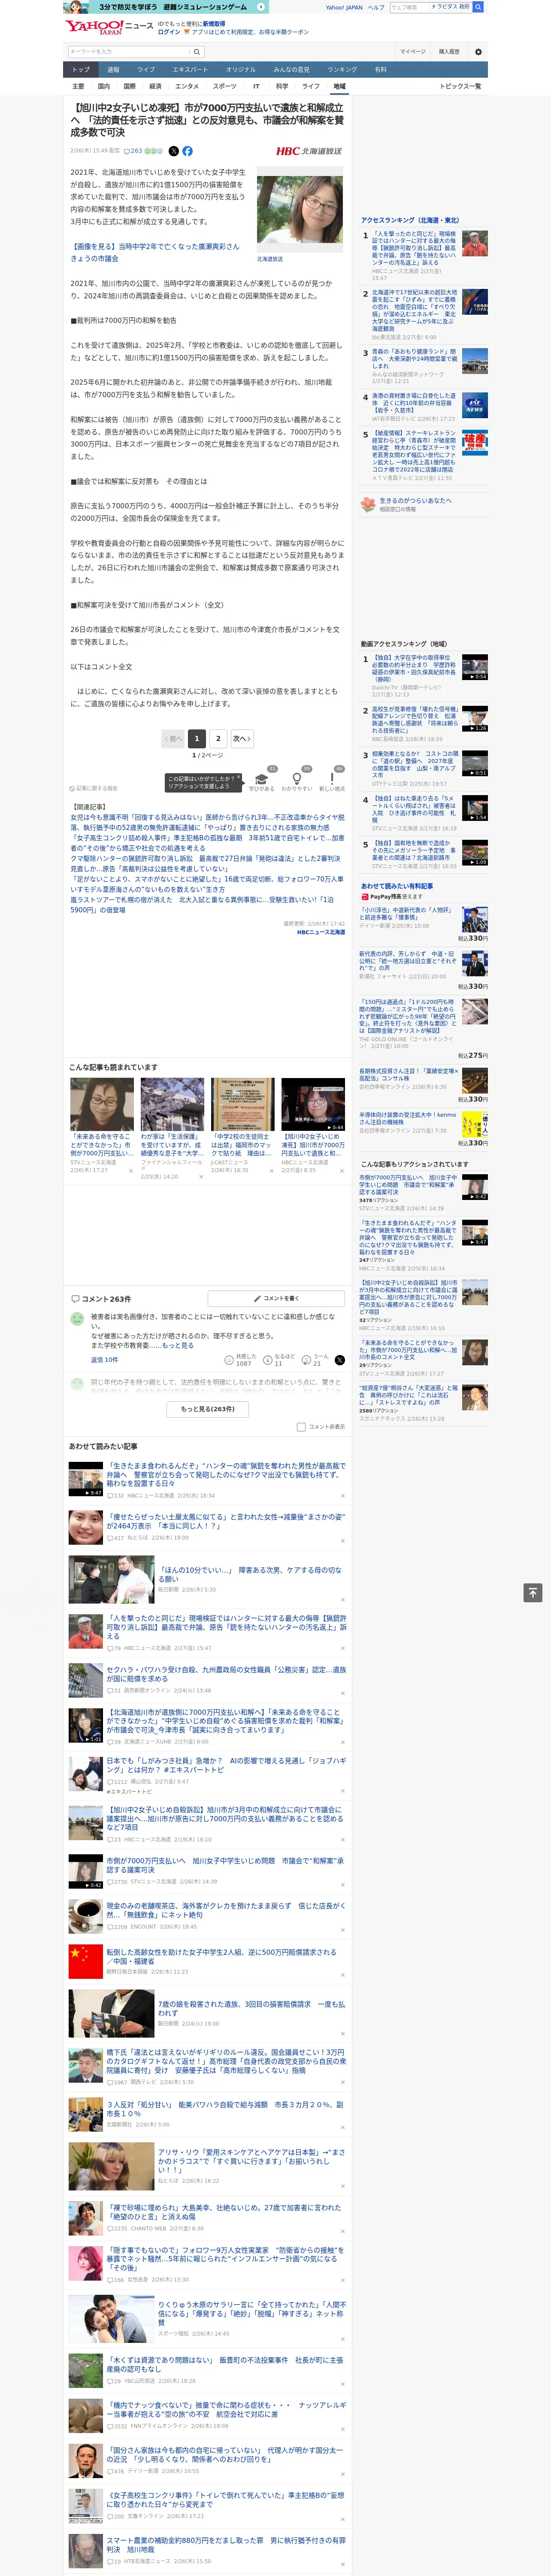Open the 速報 tab
The height and width of the screenshot is (2576, 551).
pos(113,70)
